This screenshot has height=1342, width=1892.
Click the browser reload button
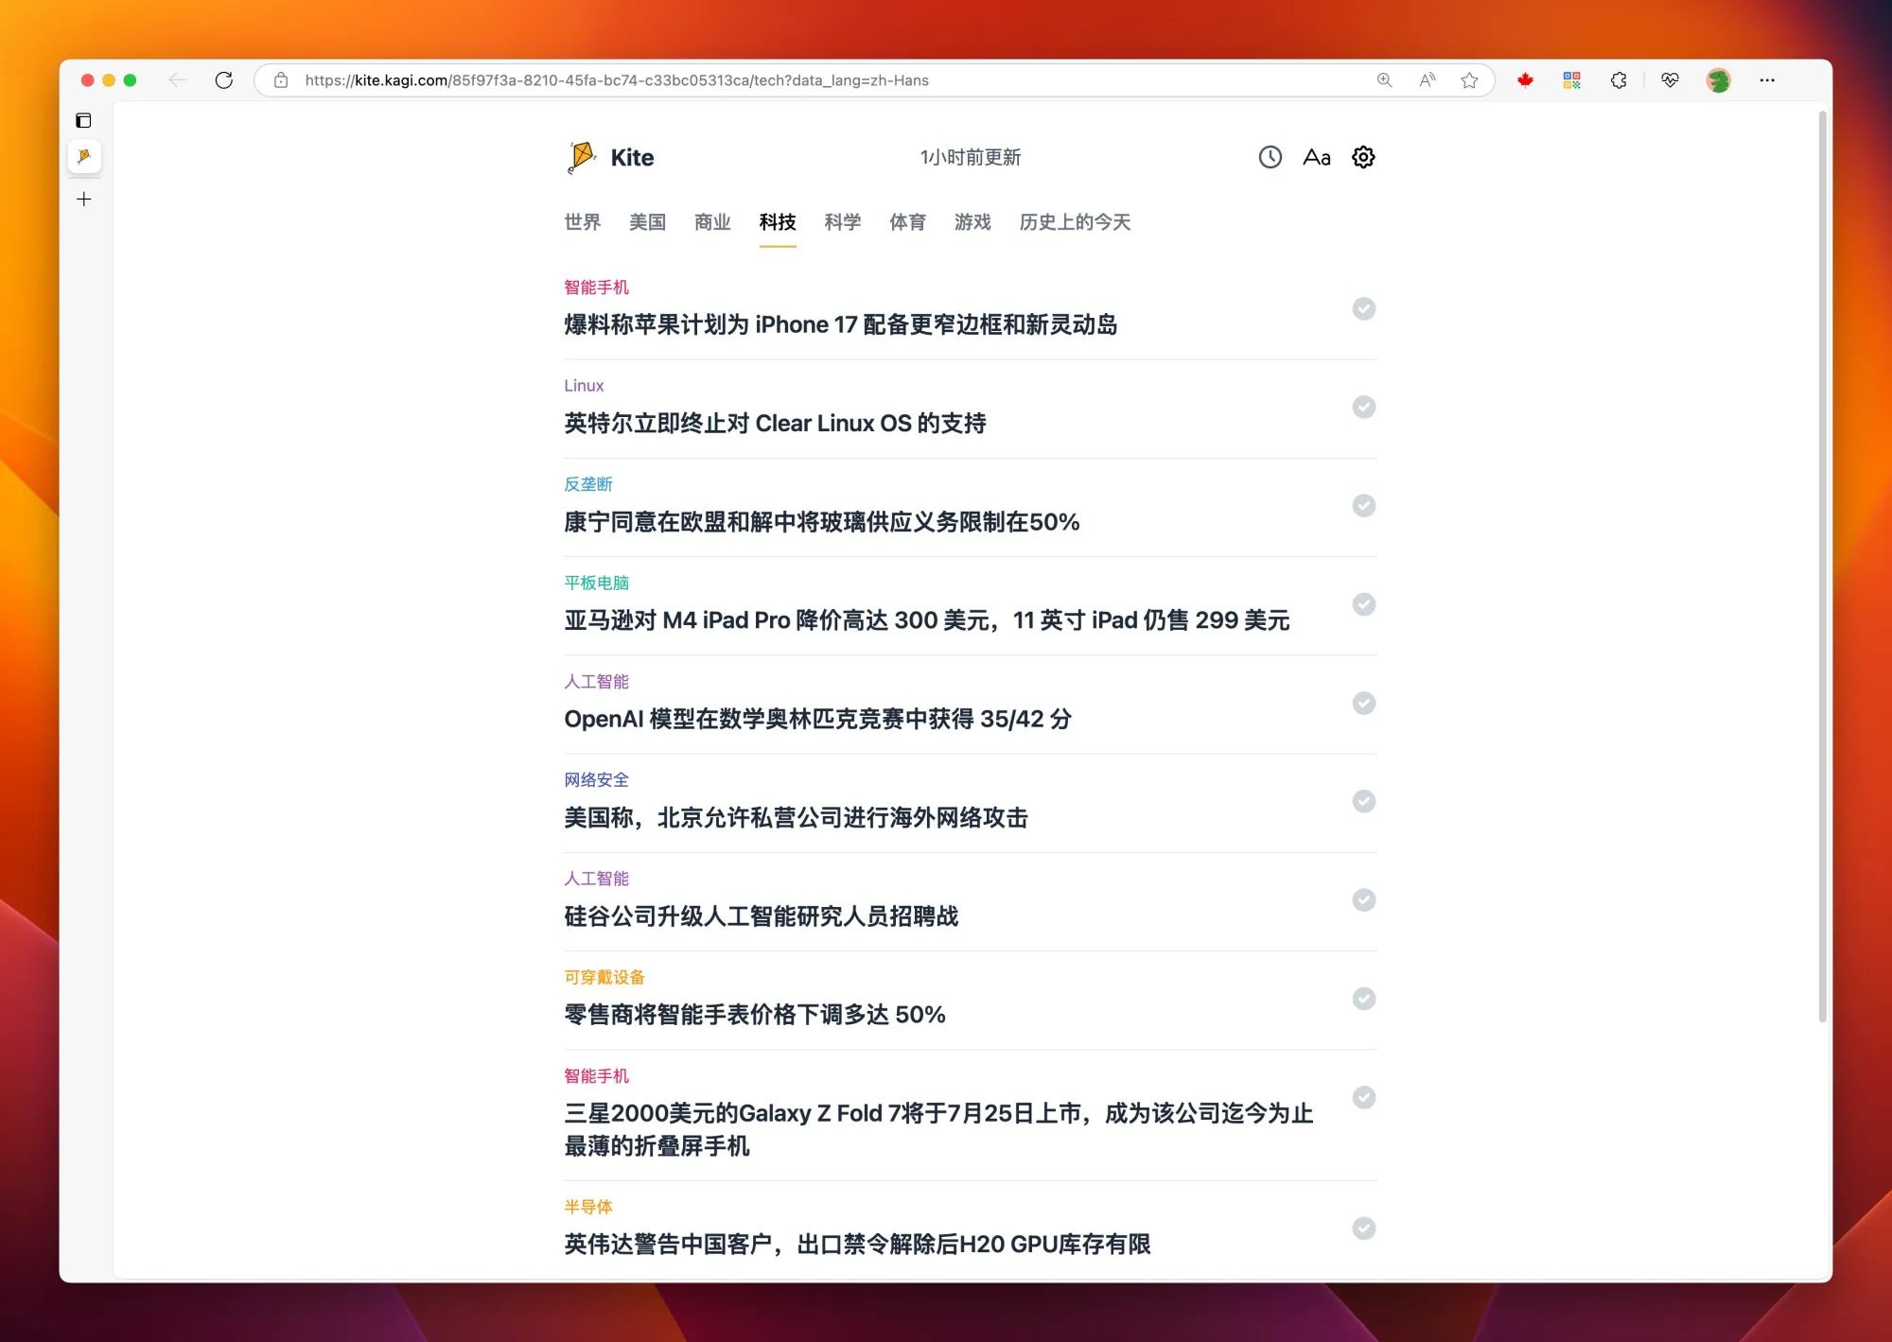click(224, 80)
